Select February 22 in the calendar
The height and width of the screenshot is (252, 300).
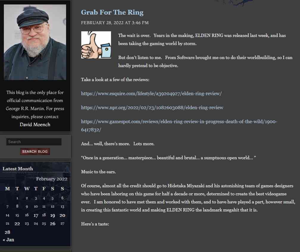click(17, 224)
